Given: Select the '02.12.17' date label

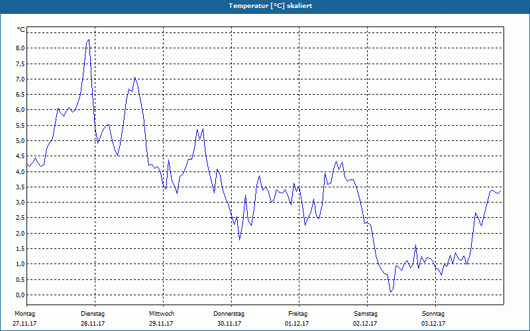Looking at the screenshot, I should [x=365, y=324].
